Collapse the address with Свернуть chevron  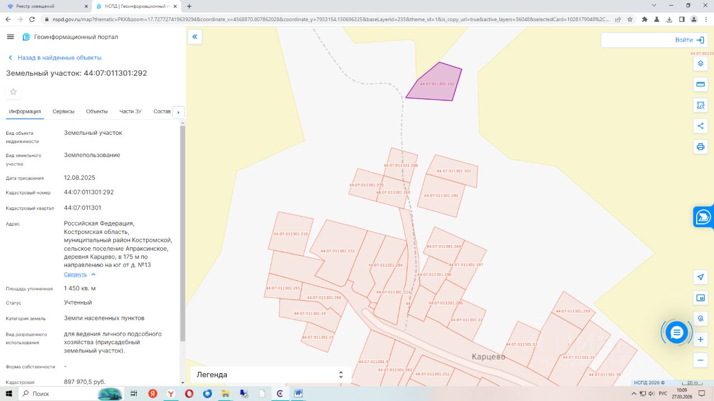tap(93, 275)
